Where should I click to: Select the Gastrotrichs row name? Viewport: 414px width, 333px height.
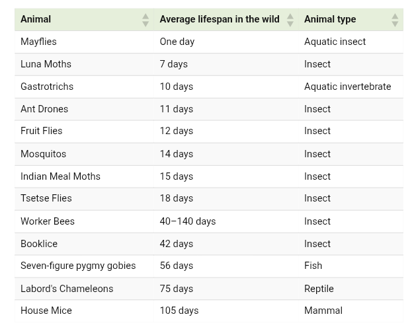pyautogui.click(x=47, y=87)
